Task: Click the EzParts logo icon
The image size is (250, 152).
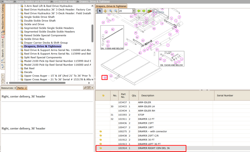Action: coord(149,11)
